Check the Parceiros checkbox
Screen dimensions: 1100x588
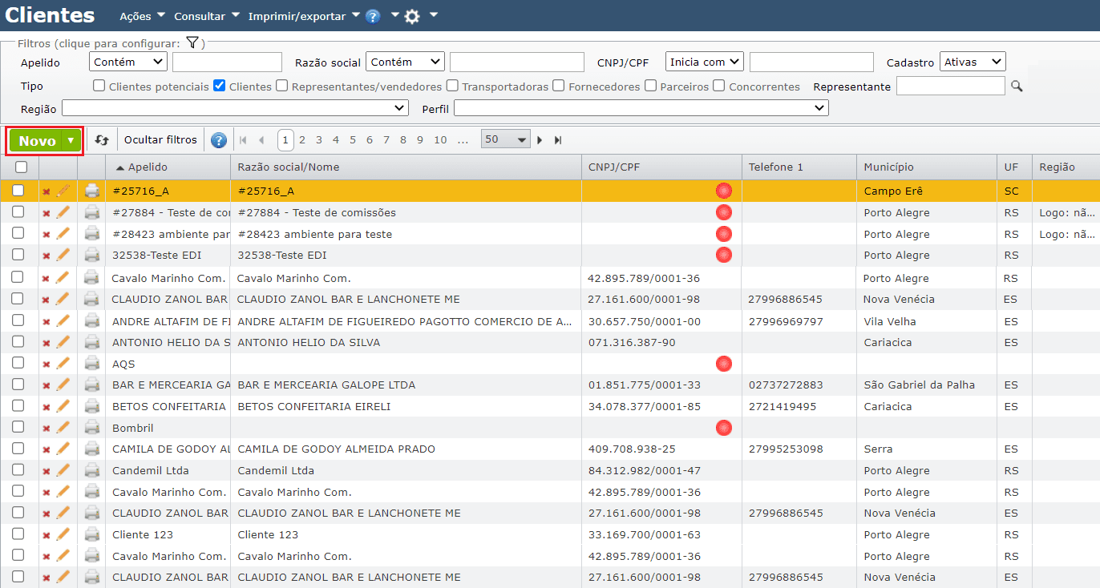click(x=651, y=85)
